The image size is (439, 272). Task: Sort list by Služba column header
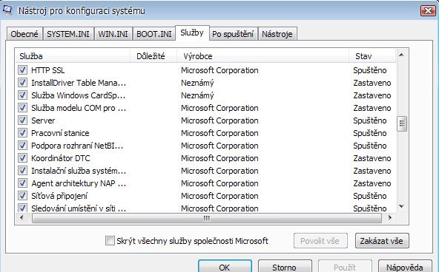(x=73, y=56)
